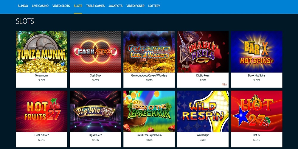Go to the Live Casino tab
Image resolution: width=298 pixels, height=149 pixels.
pyautogui.click(x=40, y=6)
